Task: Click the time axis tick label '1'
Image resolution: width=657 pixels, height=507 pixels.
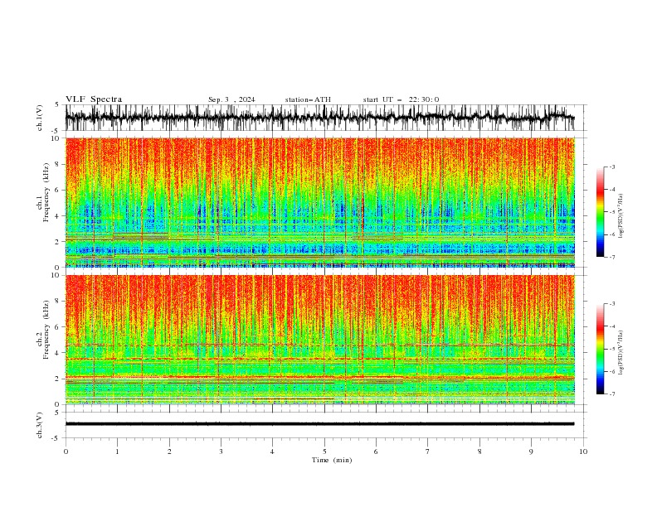Action: click(117, 451)
